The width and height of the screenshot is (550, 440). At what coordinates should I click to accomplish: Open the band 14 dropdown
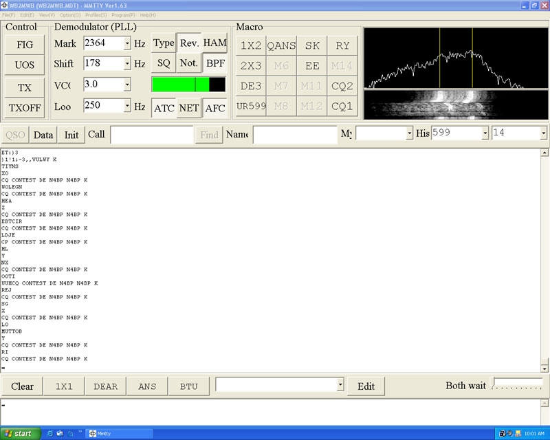543,133
